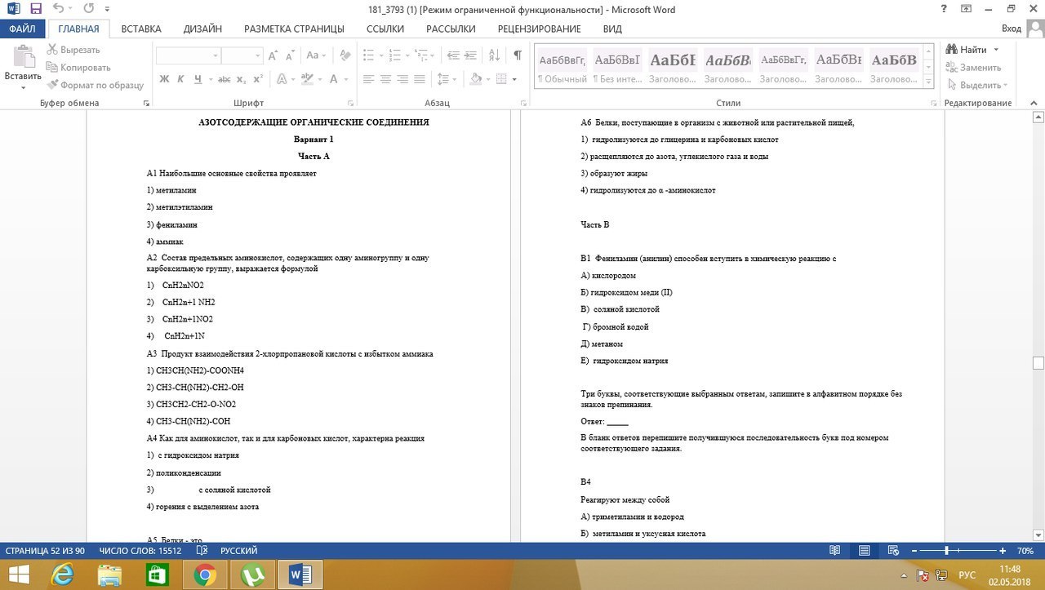Apply paragraph shading paint bucket
This screenshot has height=590, width=1045.
coord(474,79)
